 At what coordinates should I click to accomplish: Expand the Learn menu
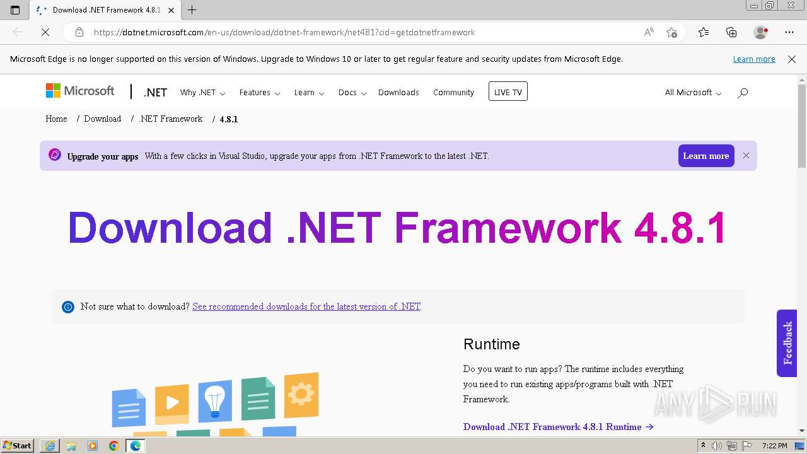point(309,92)
